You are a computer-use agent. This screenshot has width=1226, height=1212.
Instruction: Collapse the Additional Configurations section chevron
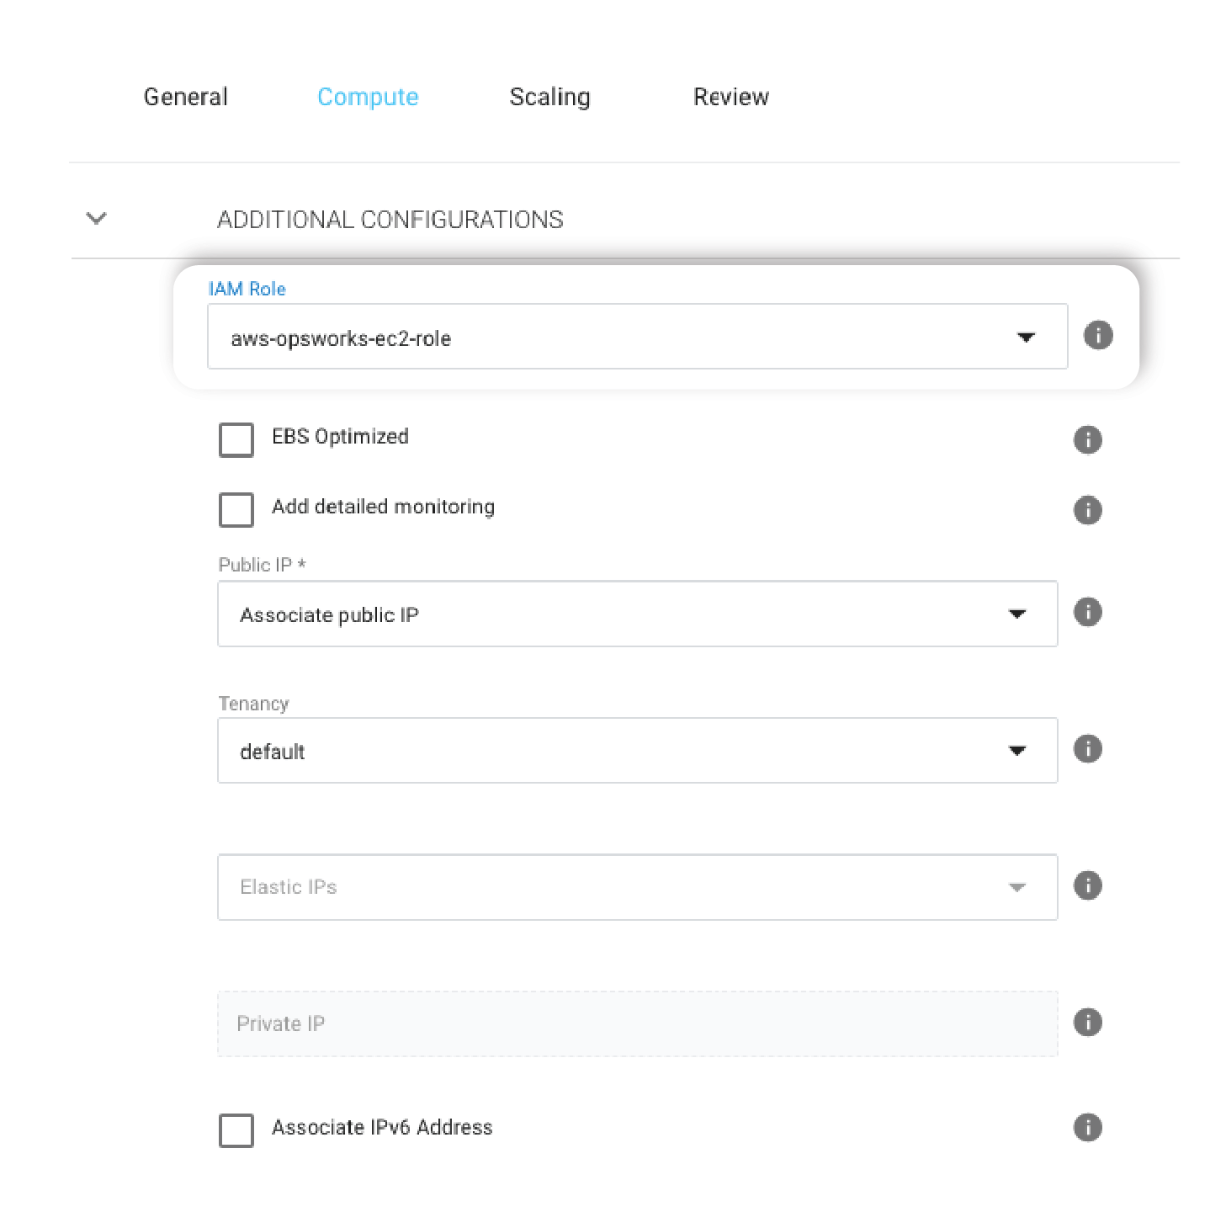[97, 219]
